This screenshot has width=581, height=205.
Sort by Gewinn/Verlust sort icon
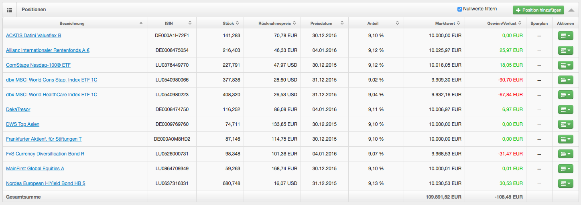pyautogui.click(x=520, y=23)
